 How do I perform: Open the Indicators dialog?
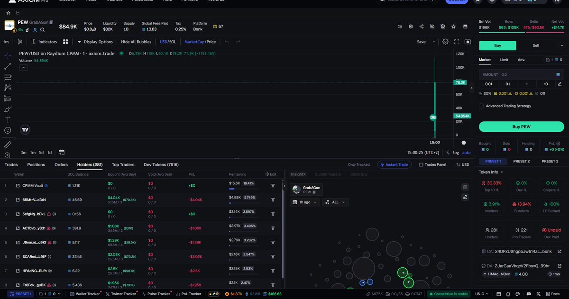[x=44, y=42]
